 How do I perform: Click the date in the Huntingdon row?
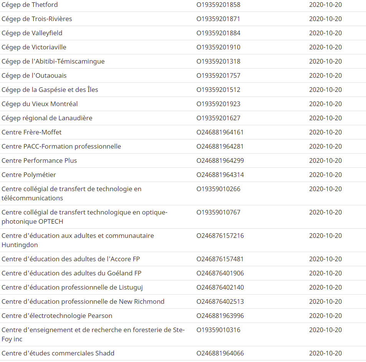[325, 236]
